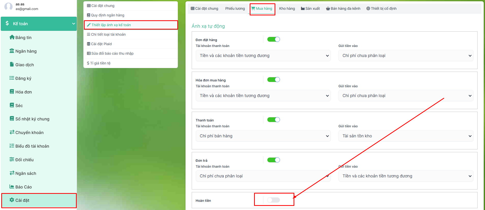Click the home icon beside Bảng tin
Image resolution: width=485 pixels, height=210 pixels.
12,37
